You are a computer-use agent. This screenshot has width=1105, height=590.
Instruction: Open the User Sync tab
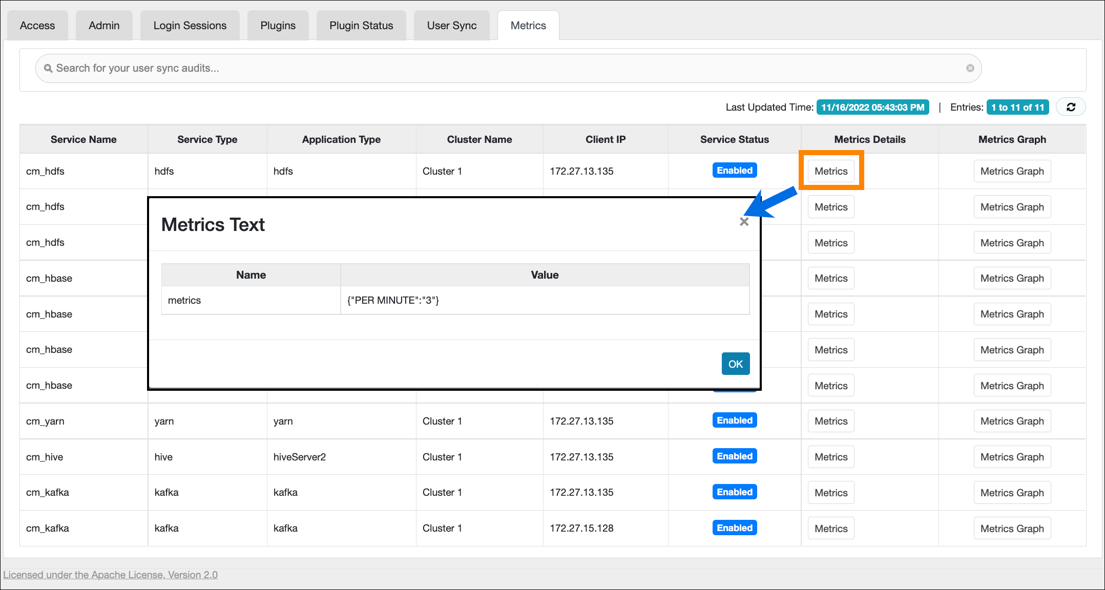(x=451, y=26)
